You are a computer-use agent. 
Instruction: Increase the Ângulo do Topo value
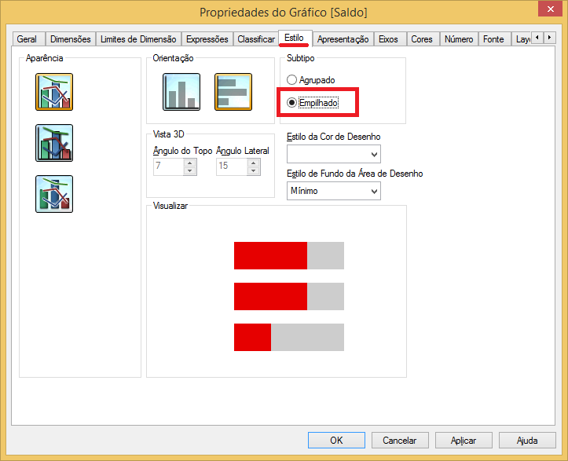pos(190,163)
